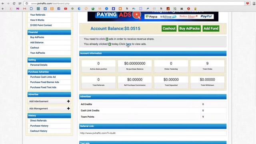Click the Ref Purchase Commission amount
256x144 pixels.
tap(135, 80)
